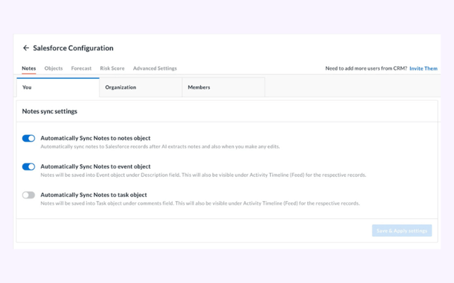Select the You sub-tab

pos(58,87)
